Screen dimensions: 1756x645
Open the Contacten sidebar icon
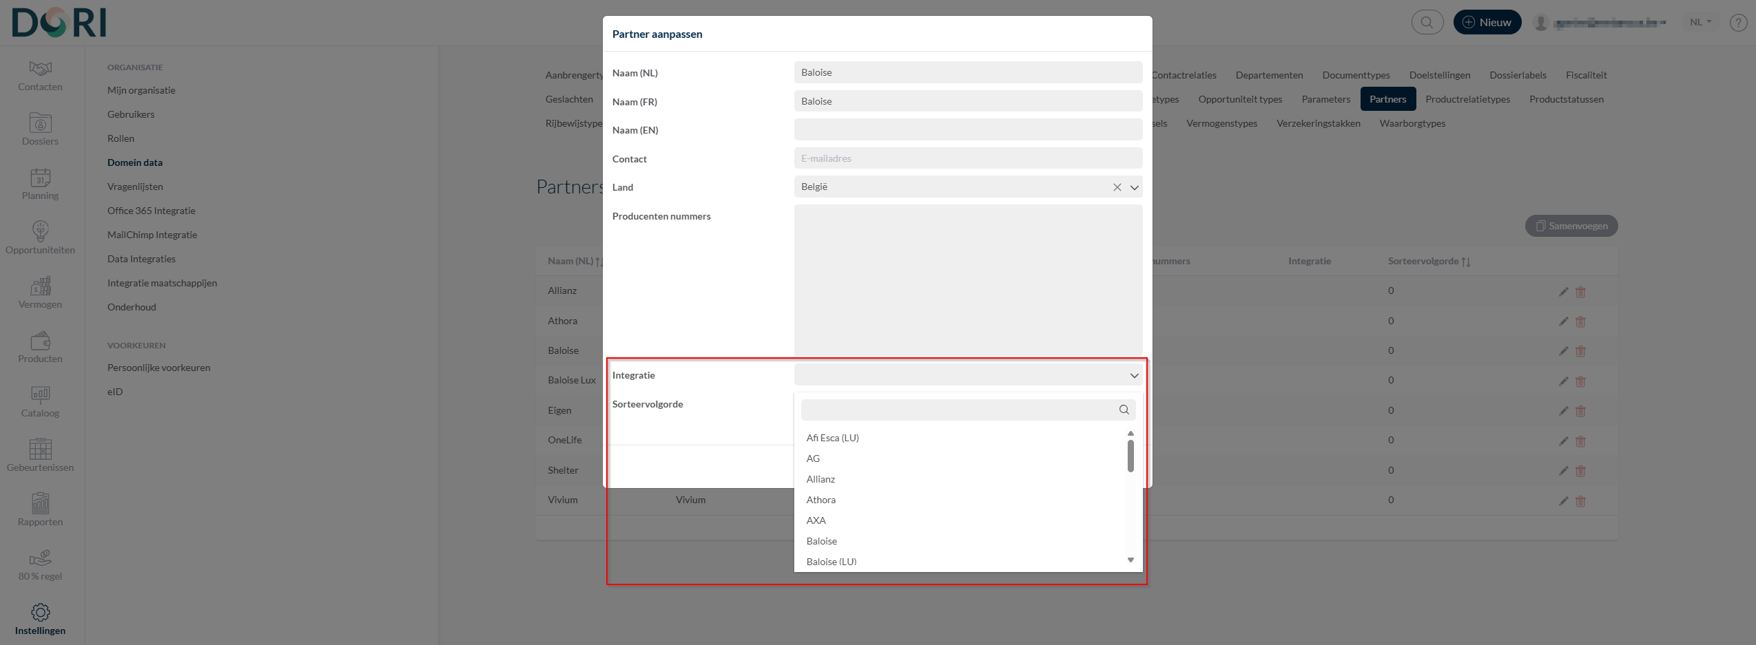tap(40, 69)
